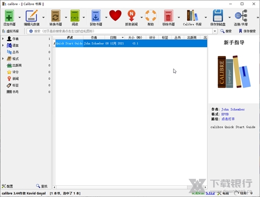Click the Jobs (任务) indicator
This screenshot has width=260, height=197.
(x=244, y=193)
